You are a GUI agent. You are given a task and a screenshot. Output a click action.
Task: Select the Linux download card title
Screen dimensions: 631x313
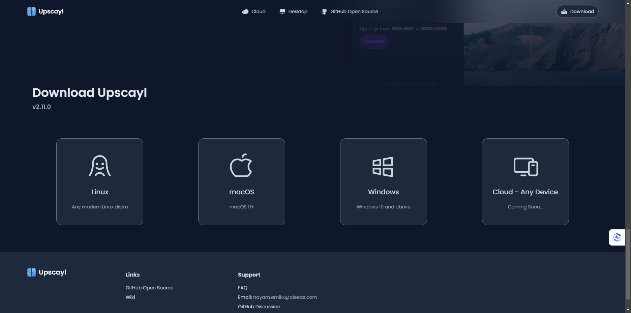click(x=100, y=192)
